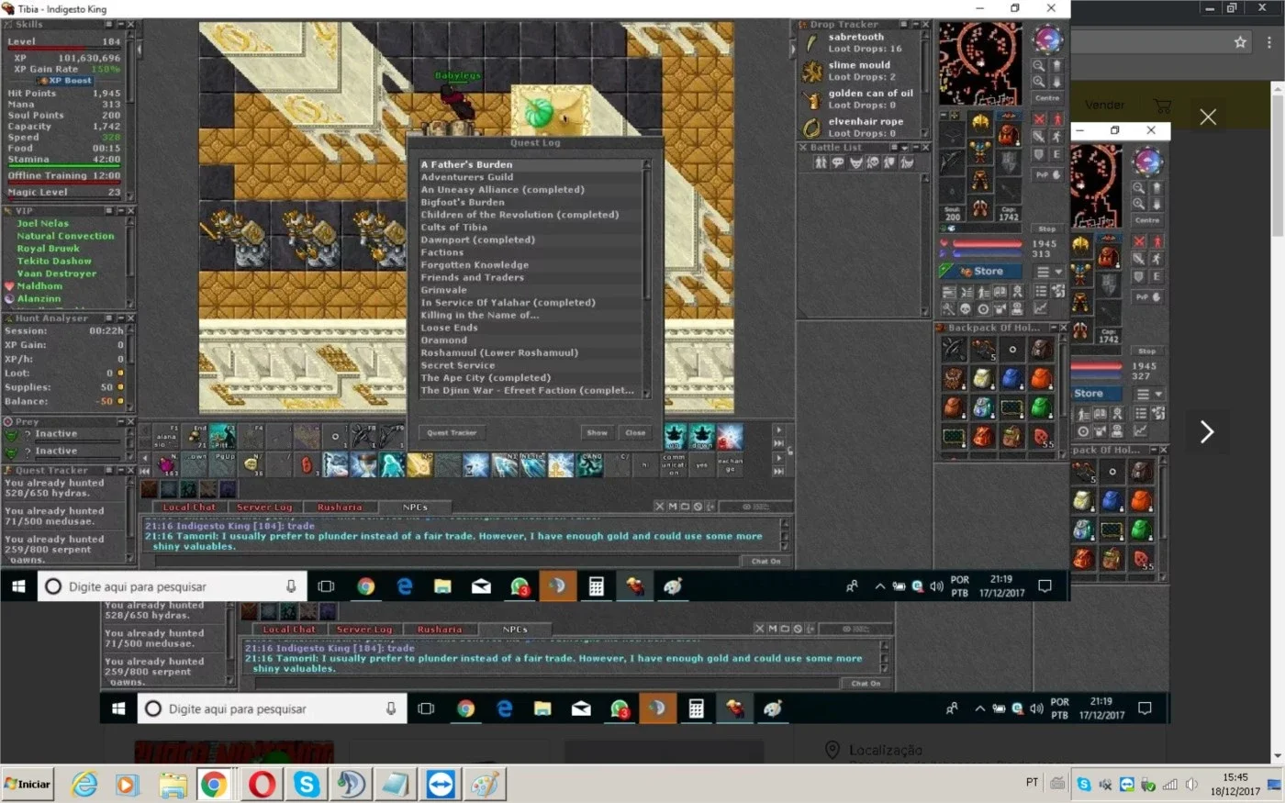Open Skype from the taskbar
The height and width of the screenshot is (803, 1285).
pyautogui.click(x=307, y=785)
